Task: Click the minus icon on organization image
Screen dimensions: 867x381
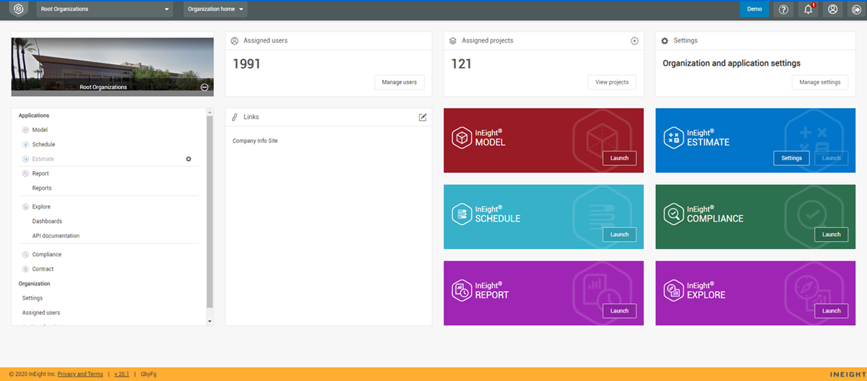Action: (x=204, y=87)
